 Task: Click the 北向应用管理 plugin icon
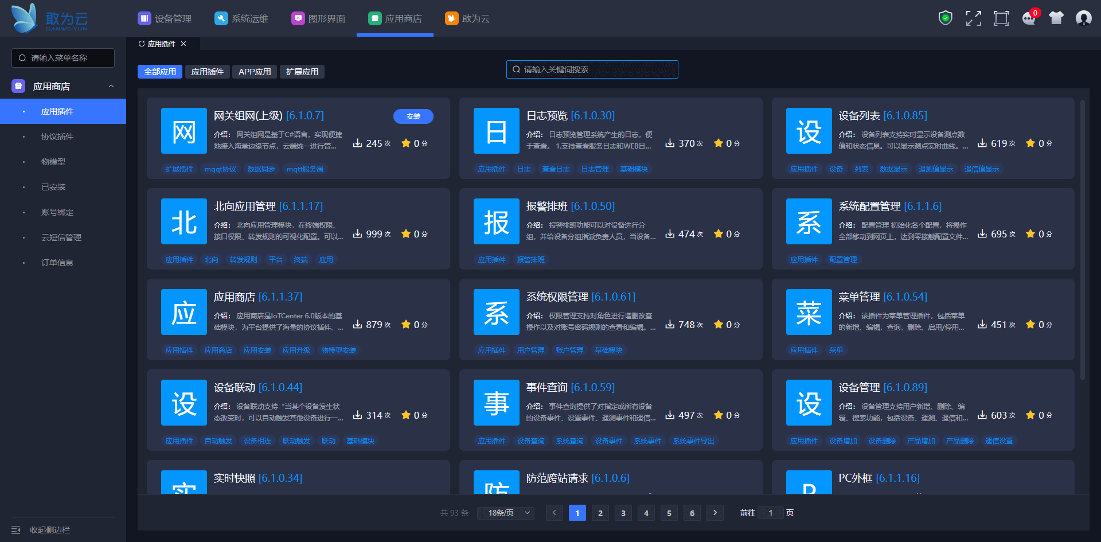(x=184, y=221)
